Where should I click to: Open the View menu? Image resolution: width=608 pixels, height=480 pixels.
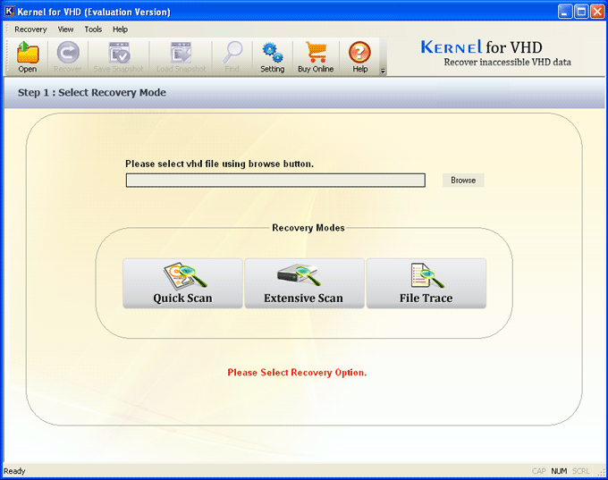click(x=66, y=29)
